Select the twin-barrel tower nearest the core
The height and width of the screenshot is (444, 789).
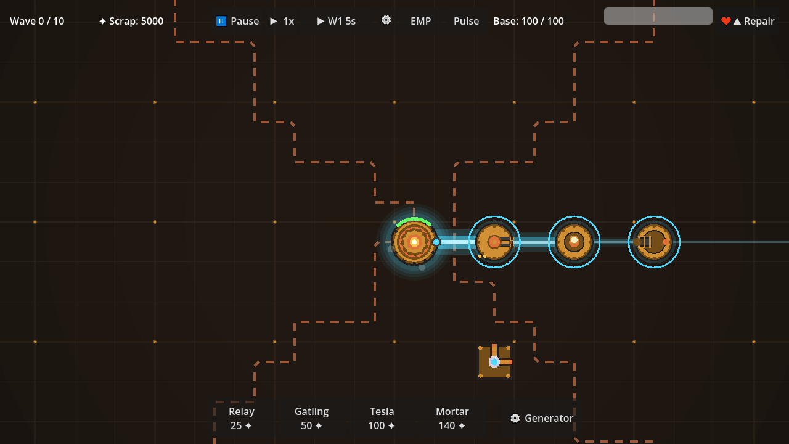[x=494, y=242]
